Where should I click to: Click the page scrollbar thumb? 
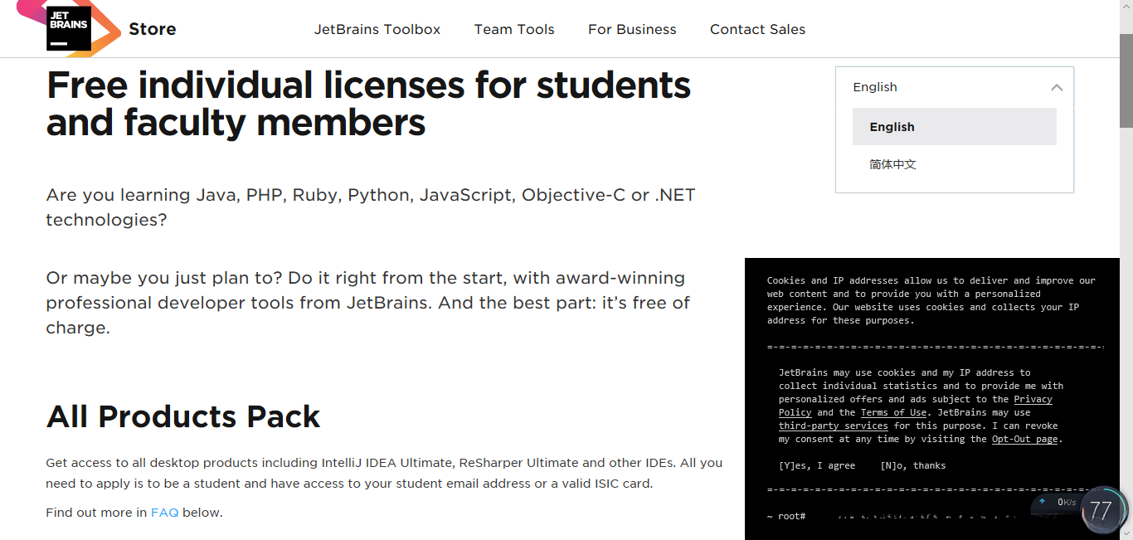pyautogui.click(x=1126, y=79)
